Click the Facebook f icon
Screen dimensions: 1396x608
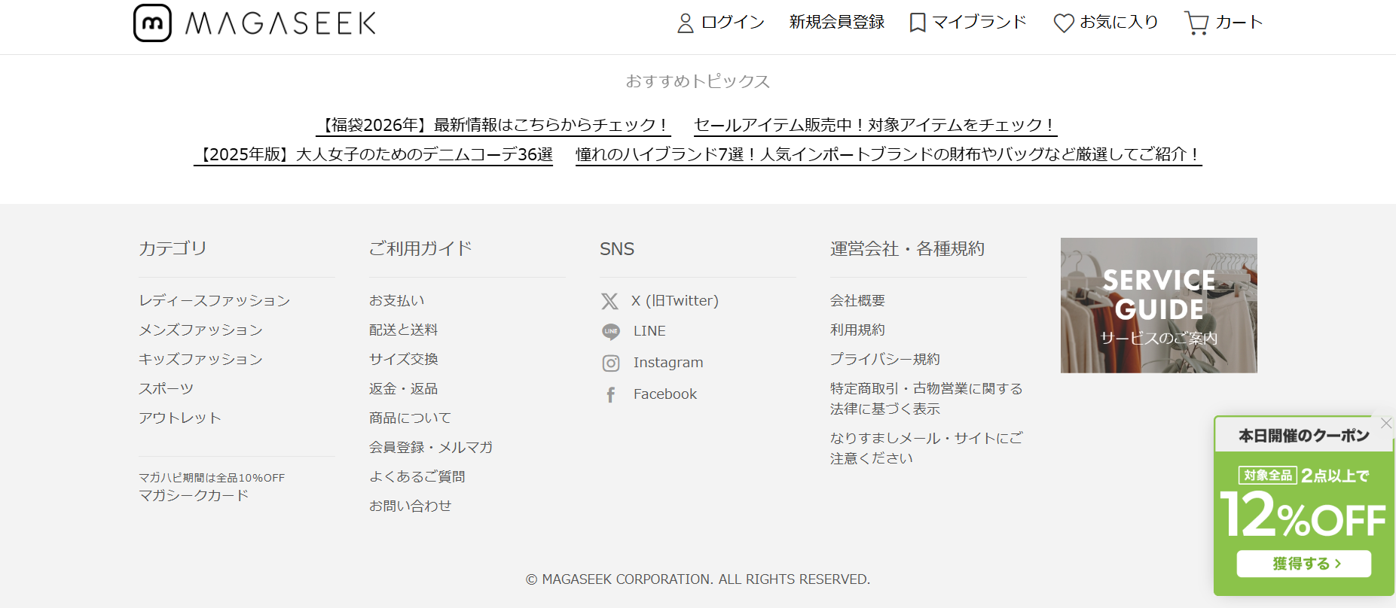tap(610, 394)
